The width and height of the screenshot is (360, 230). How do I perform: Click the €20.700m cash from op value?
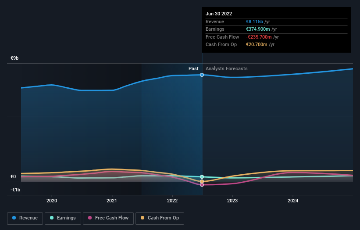[x=257, y=45]
